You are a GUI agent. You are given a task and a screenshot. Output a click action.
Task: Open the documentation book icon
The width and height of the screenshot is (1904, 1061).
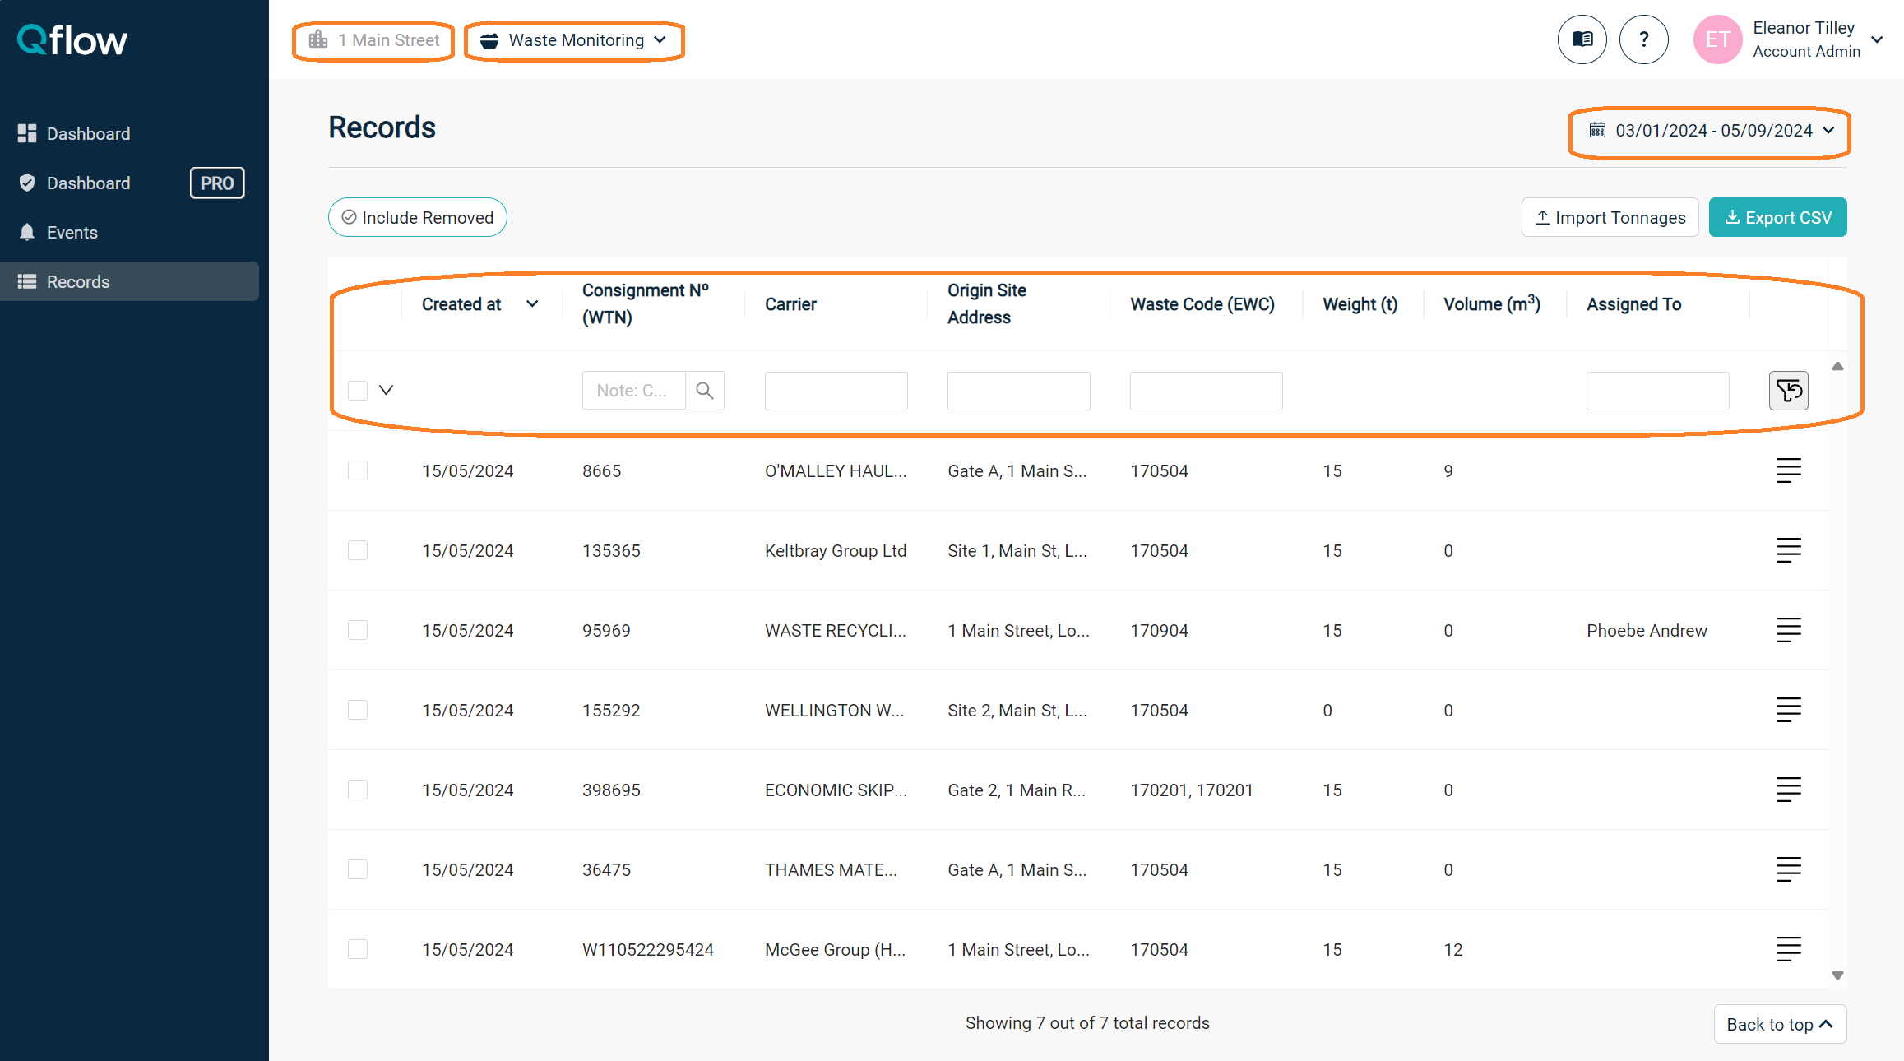pos(1582,39)
